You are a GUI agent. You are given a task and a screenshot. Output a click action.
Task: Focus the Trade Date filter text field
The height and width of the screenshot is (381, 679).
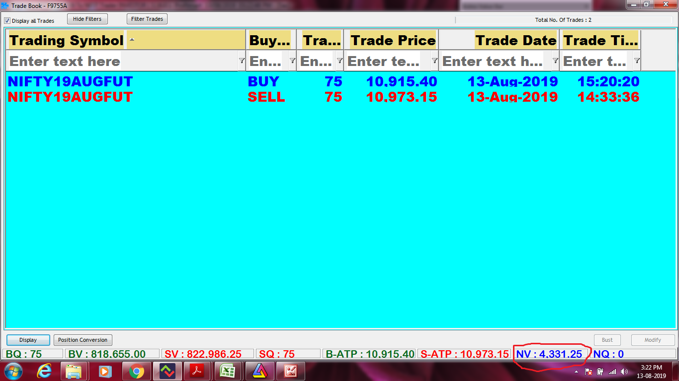[x=496, y=61]
